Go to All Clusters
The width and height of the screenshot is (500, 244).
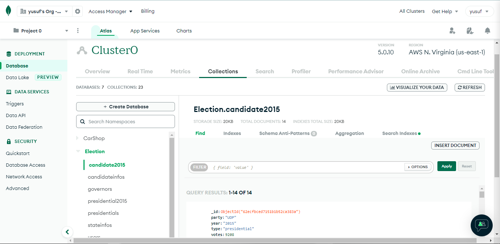coord(412,11)
